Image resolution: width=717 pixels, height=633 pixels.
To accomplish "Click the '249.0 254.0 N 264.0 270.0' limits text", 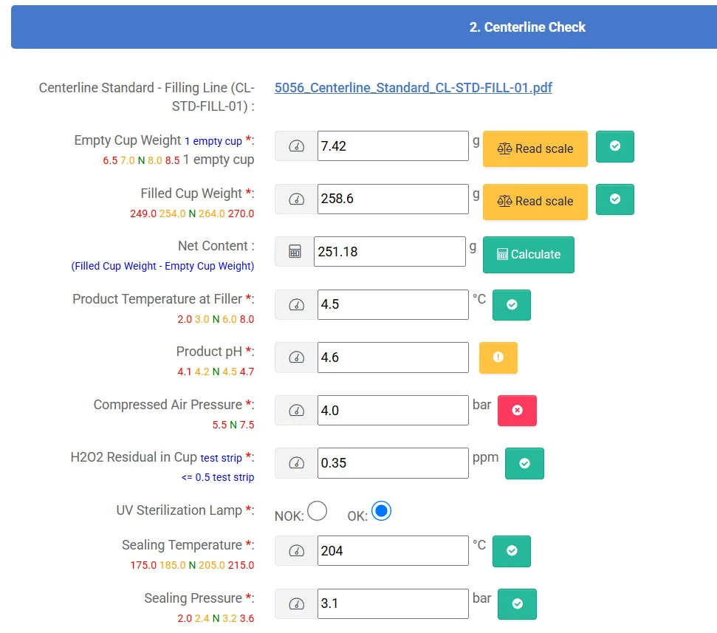I will tap(192, 213).
